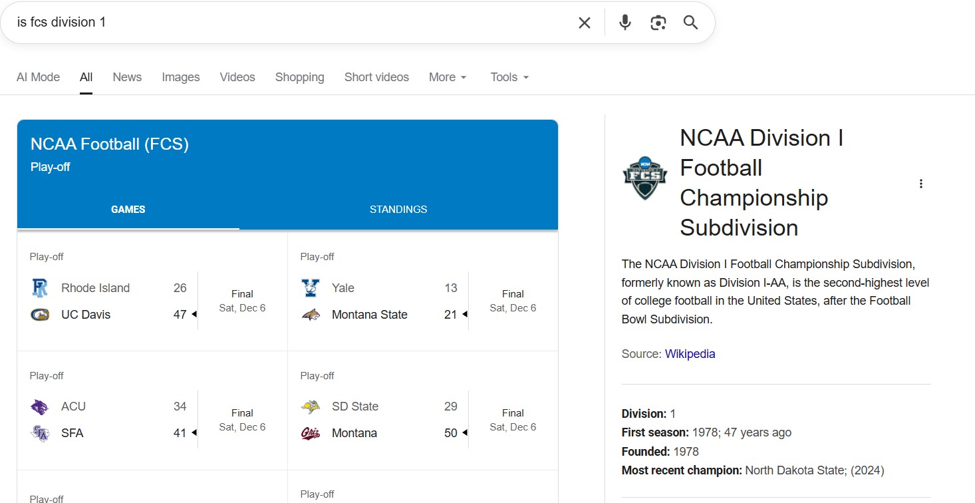Click the Yale team logo
The image size is (975, 503).
311,287
